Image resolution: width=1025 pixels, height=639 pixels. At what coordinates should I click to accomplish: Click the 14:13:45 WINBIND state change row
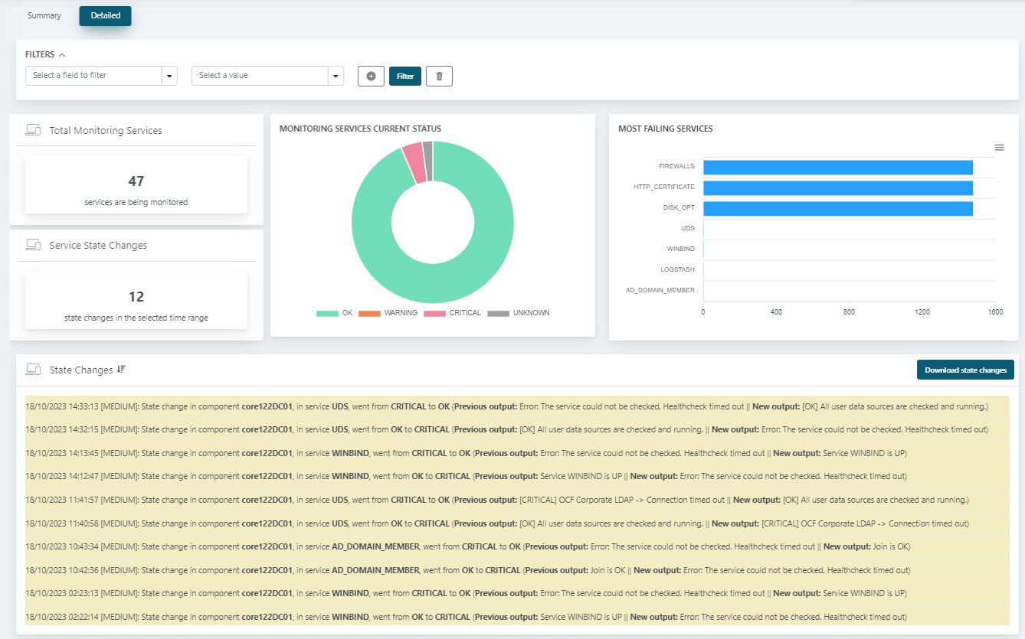click(517, 453)
